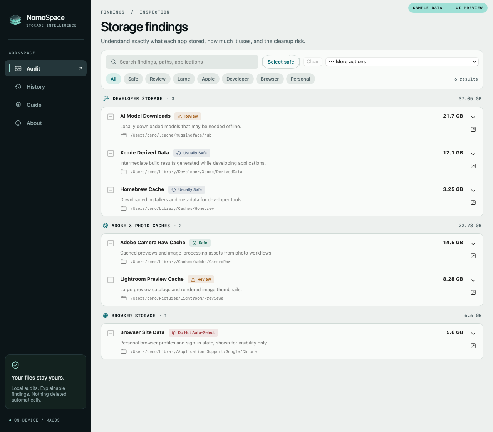Click the open-location icon for Browser Site Data
This screenshot has width=493, height=432.
[x=473, y=346]
